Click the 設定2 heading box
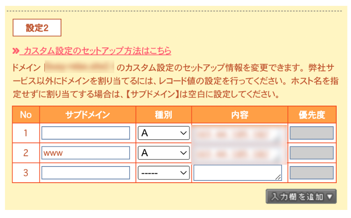Viewport: 351px width, 218px height. (x=37, y=28)
